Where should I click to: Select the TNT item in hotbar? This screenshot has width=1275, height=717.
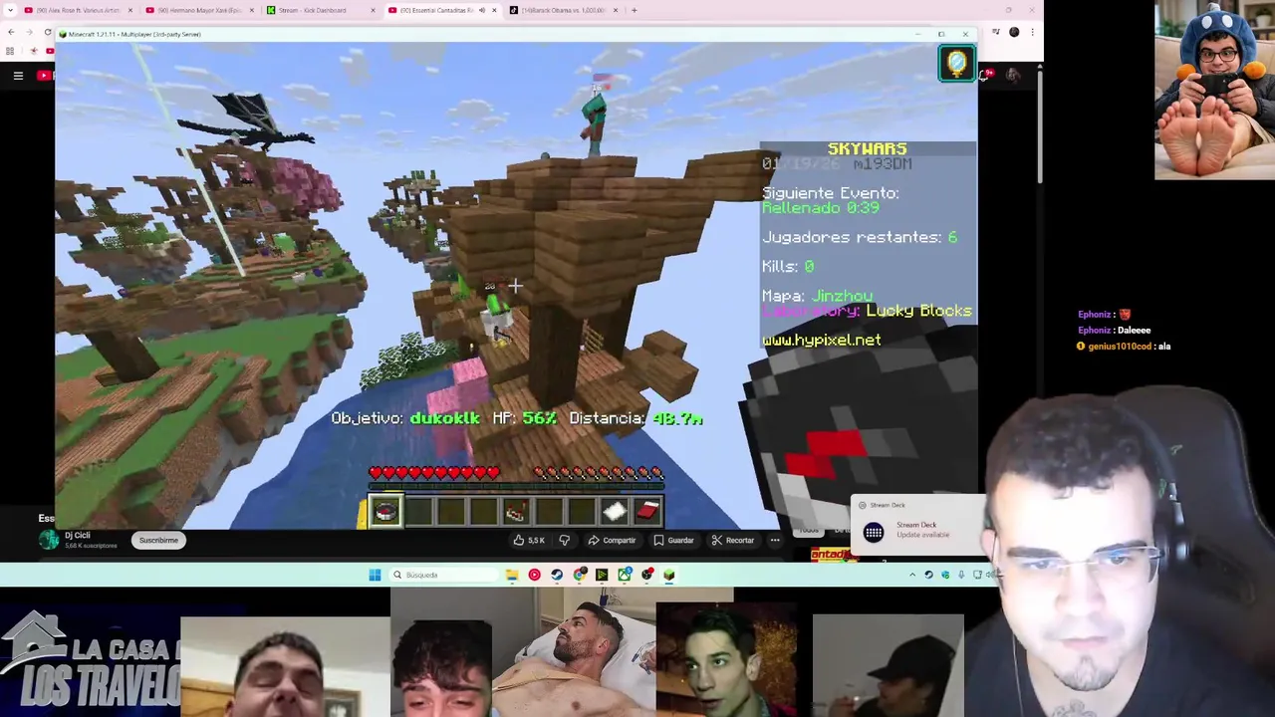515,512
